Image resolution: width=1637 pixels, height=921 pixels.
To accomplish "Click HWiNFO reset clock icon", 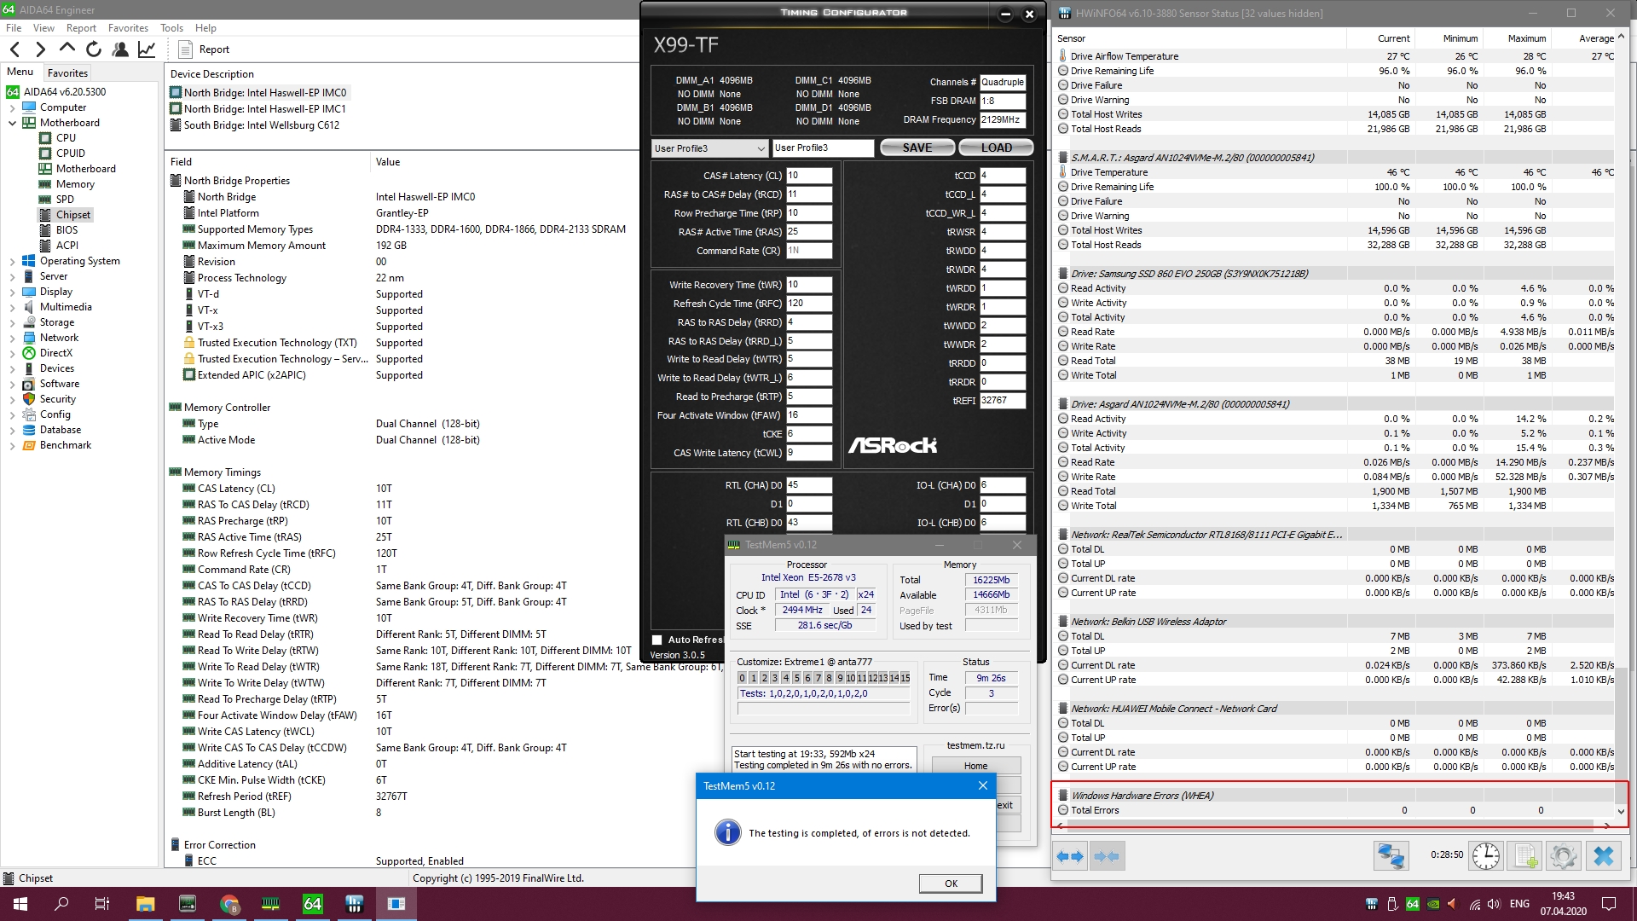I will pos(1485,855).
